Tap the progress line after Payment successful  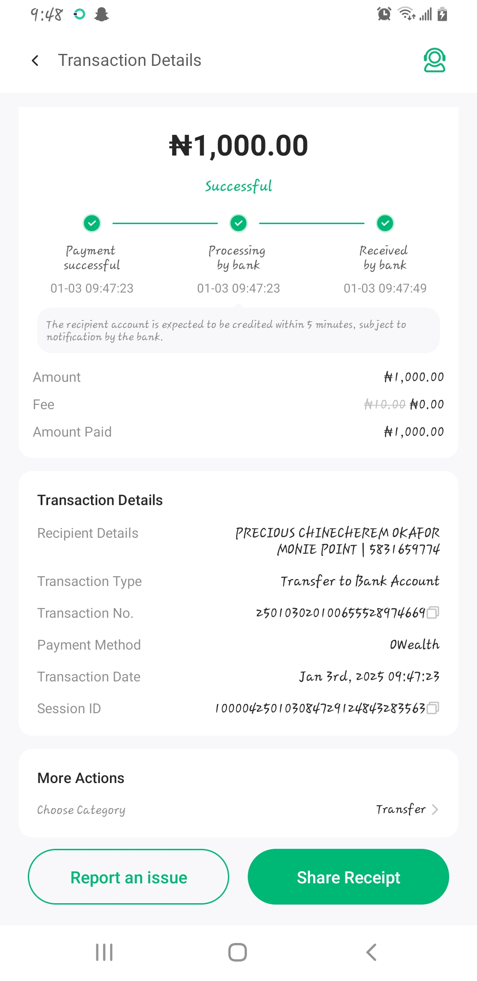tap(165, 223)
